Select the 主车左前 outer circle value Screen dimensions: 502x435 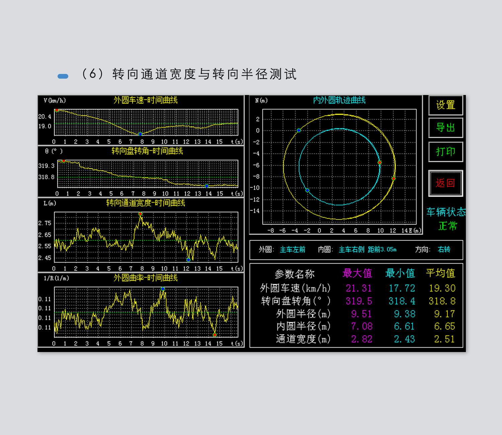click(x=292, y=250)
